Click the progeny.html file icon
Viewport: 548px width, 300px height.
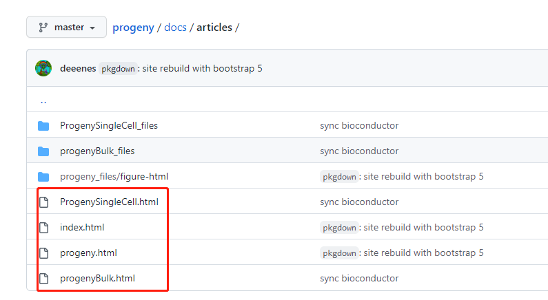44,253
